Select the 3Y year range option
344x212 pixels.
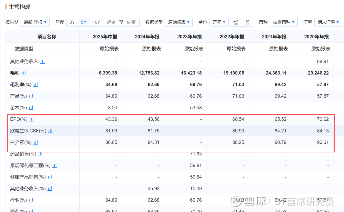(72, 22)
